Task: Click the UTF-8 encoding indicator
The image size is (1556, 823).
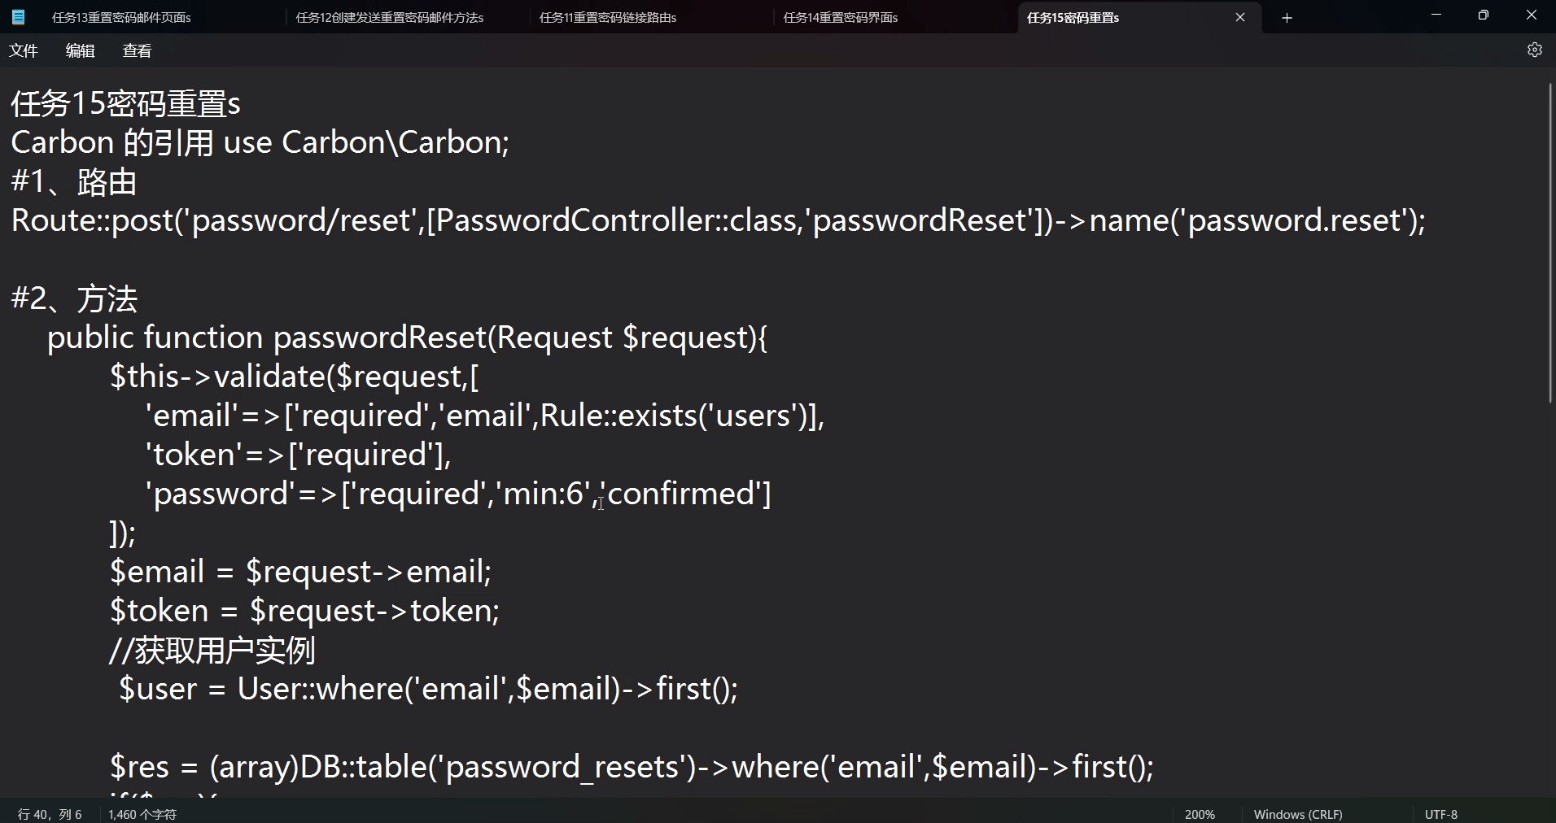Action: pyautogui.click(x=1440, y=814)
